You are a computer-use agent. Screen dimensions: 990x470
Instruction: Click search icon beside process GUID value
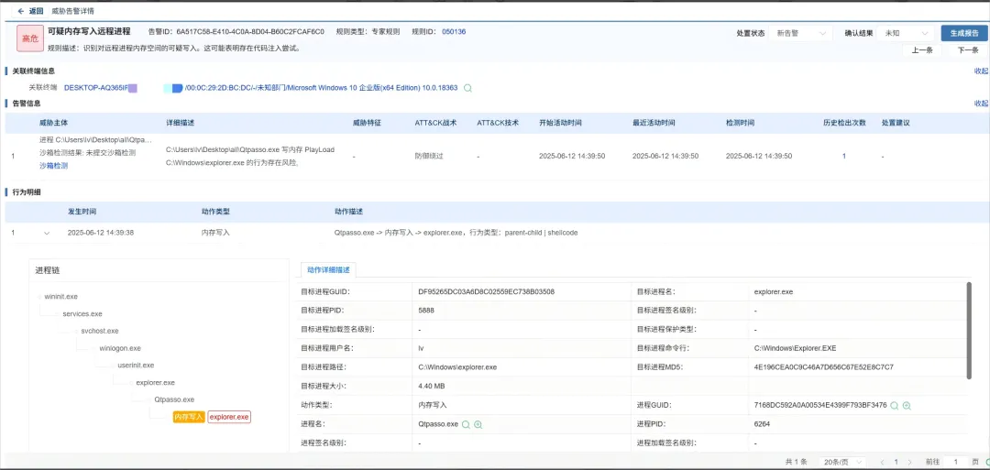point(894,405)
